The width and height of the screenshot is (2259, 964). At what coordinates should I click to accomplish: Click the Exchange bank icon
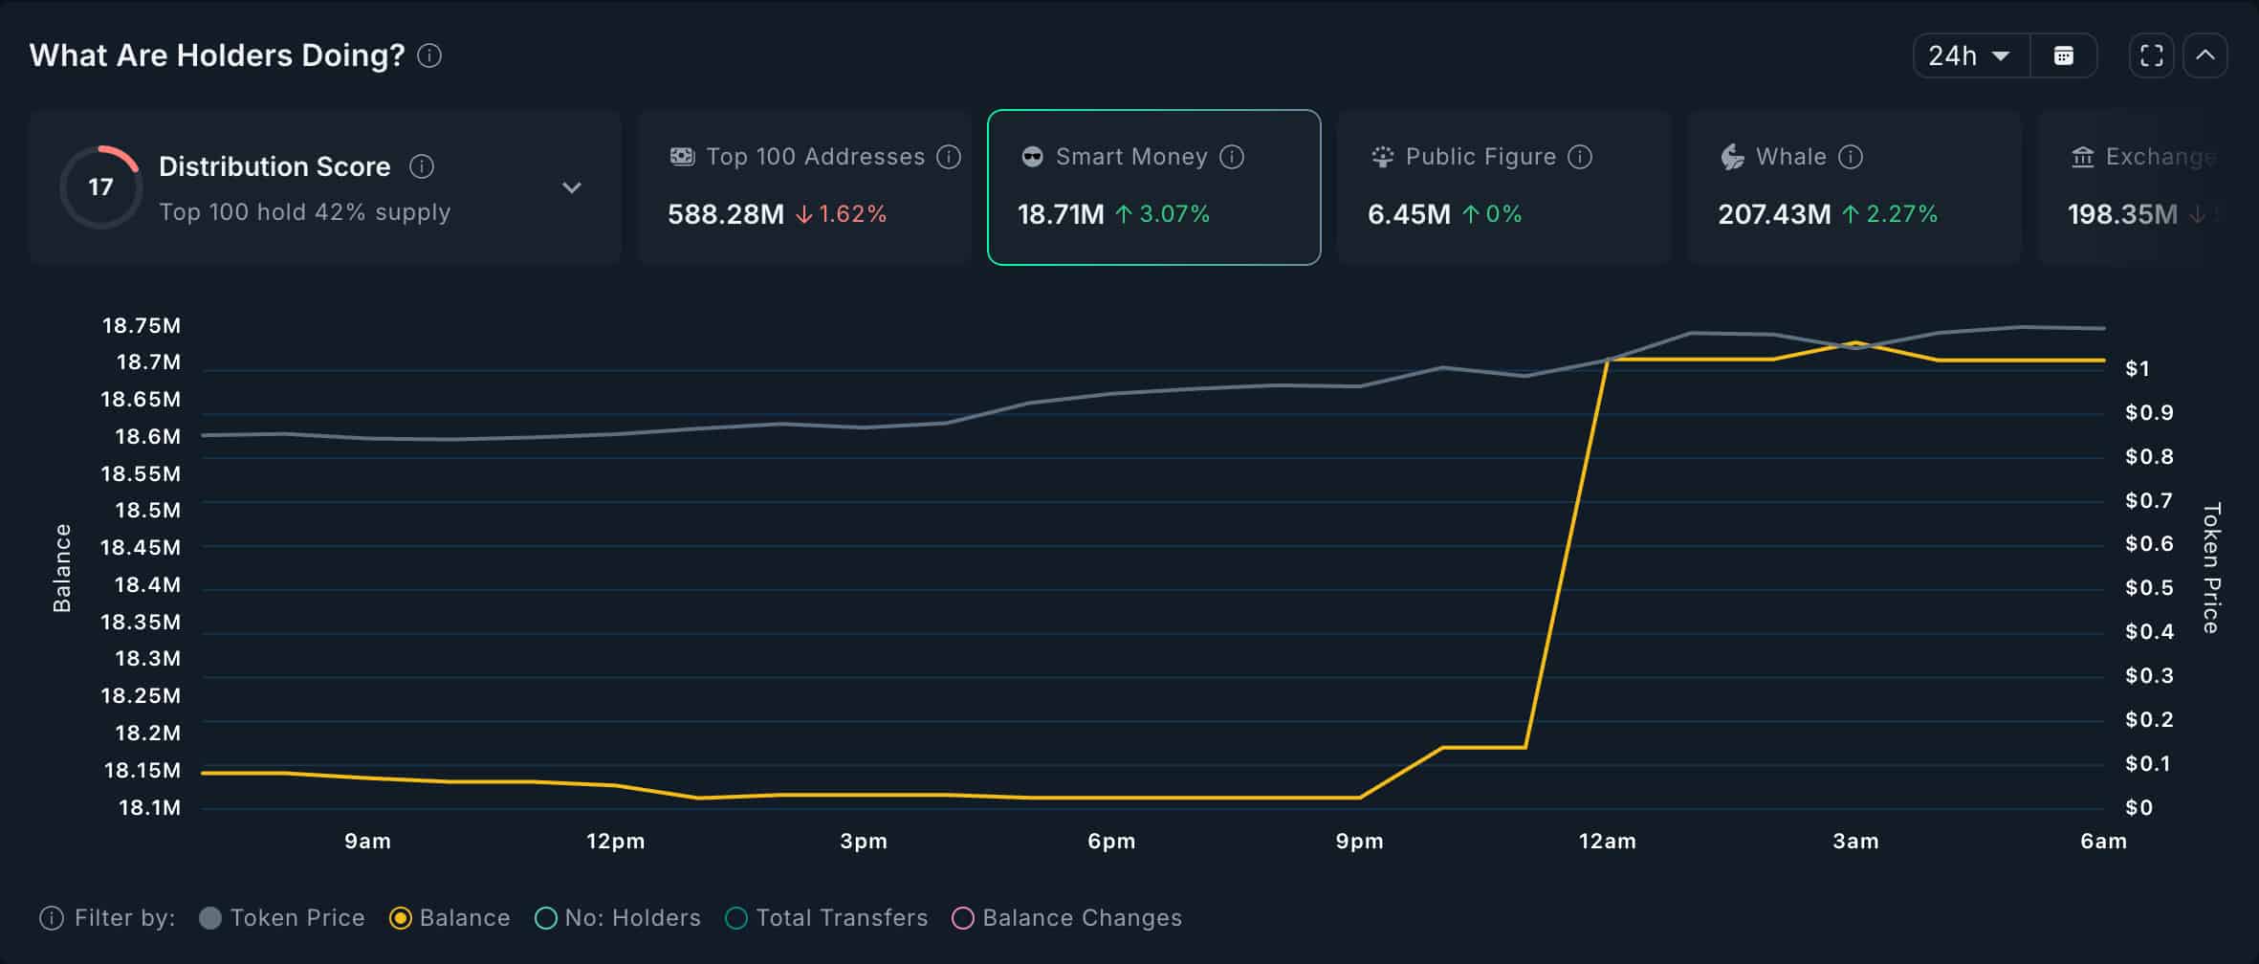click(x=2083, y=156)
